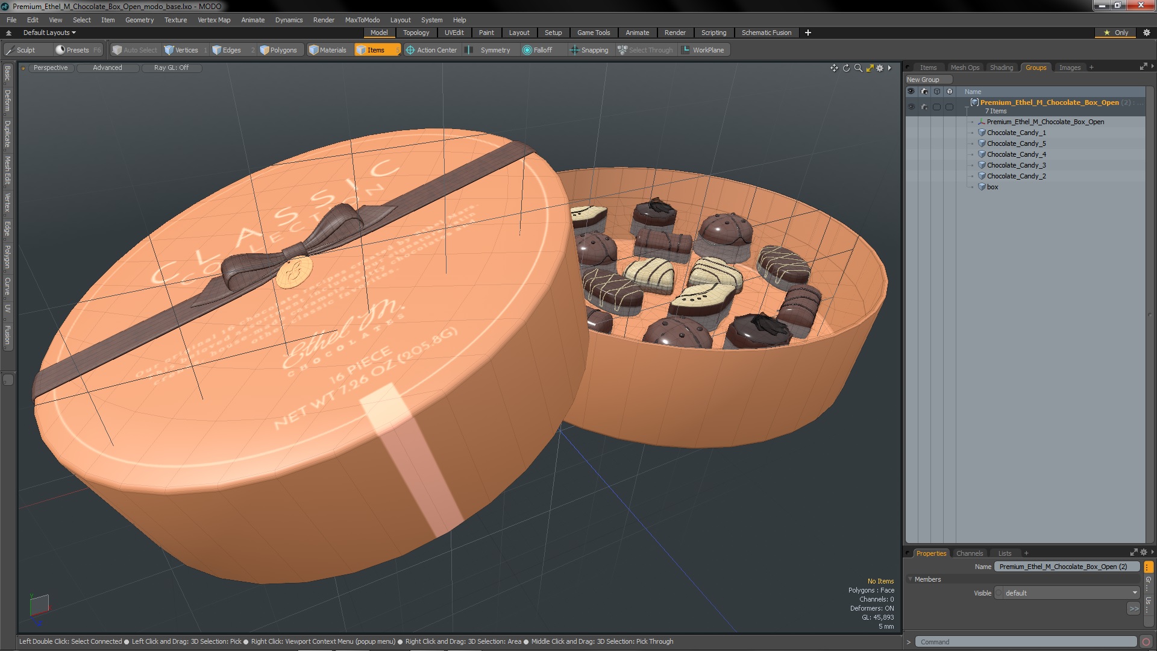The height and width of the screenshot is (651, 1157).
Task: Toggle visibility eye for the Premium_Ethel group
Action: [x=911, y=107]
